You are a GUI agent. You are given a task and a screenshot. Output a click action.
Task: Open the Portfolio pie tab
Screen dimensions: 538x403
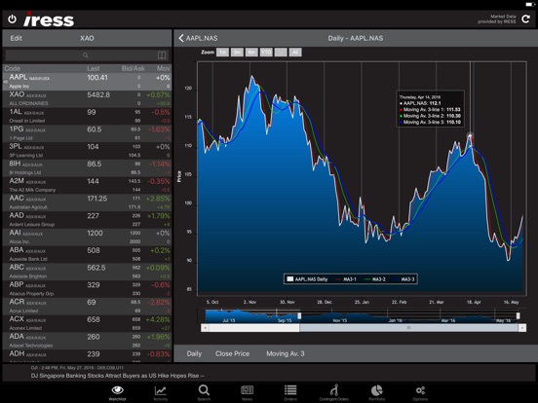[377, 392]
